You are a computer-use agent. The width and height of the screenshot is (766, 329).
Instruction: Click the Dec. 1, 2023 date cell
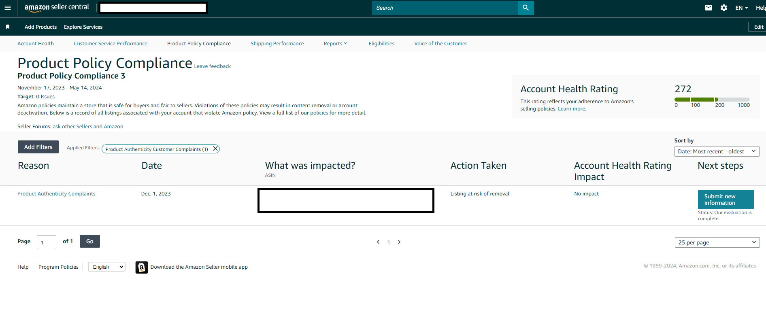tap(156, 194)
